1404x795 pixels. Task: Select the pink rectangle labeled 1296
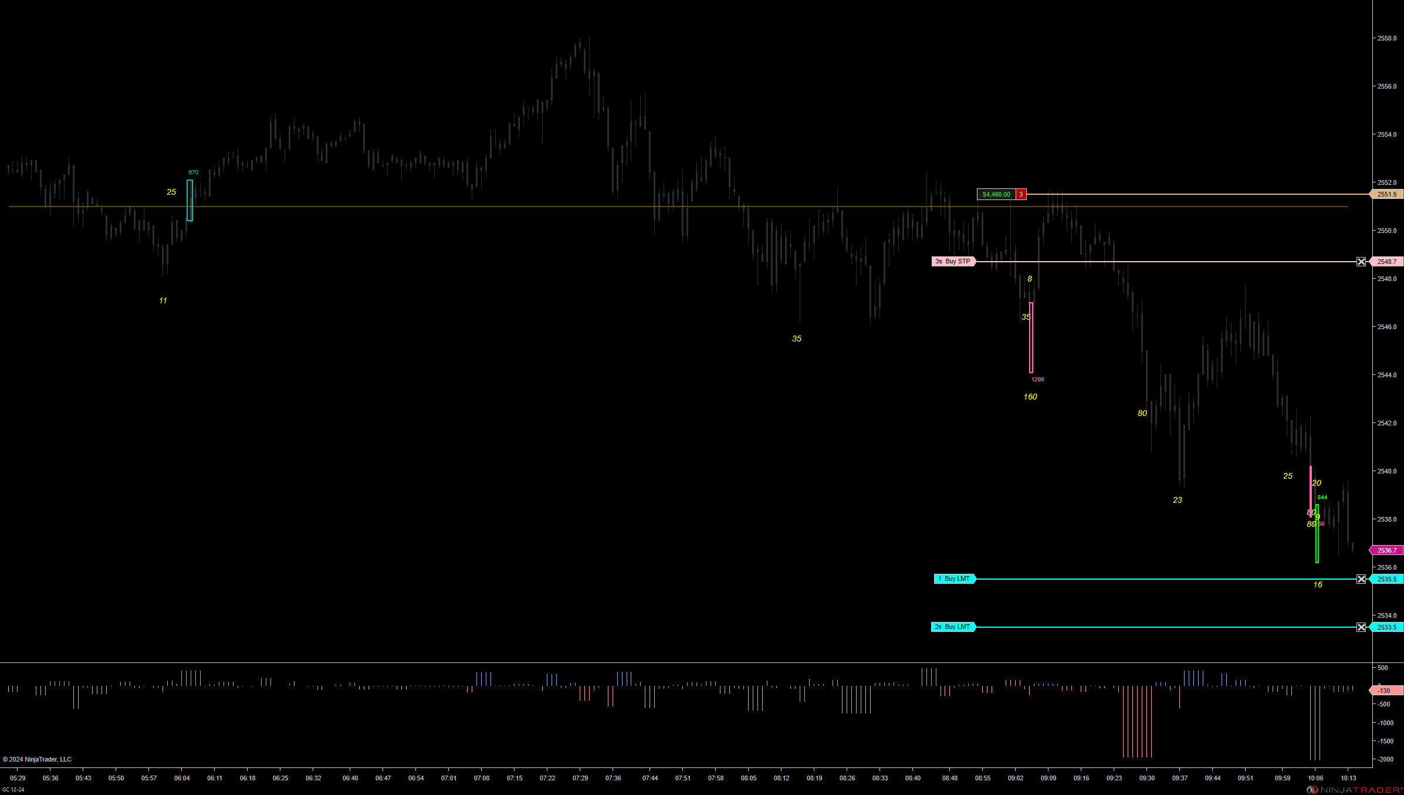tap(1031, 337)
